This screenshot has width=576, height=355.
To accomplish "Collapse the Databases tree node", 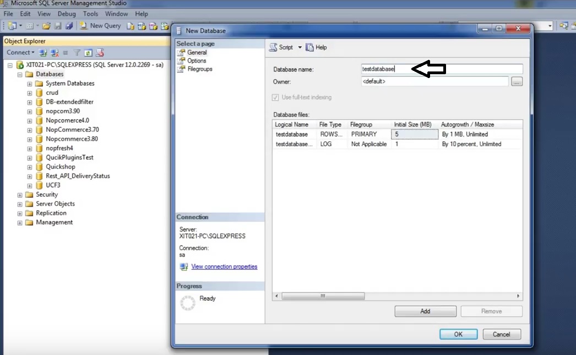I will tap(20, 74).
